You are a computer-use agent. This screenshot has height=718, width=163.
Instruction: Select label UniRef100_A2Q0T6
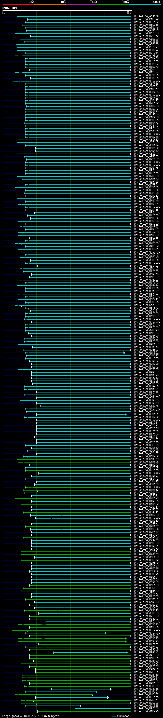[x=146, y=92]
